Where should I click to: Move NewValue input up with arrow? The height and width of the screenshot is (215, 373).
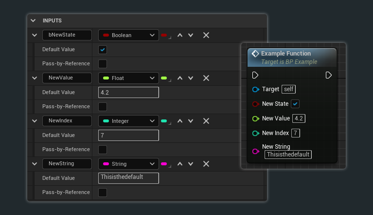pyautogui.click(x=180, y=78)
